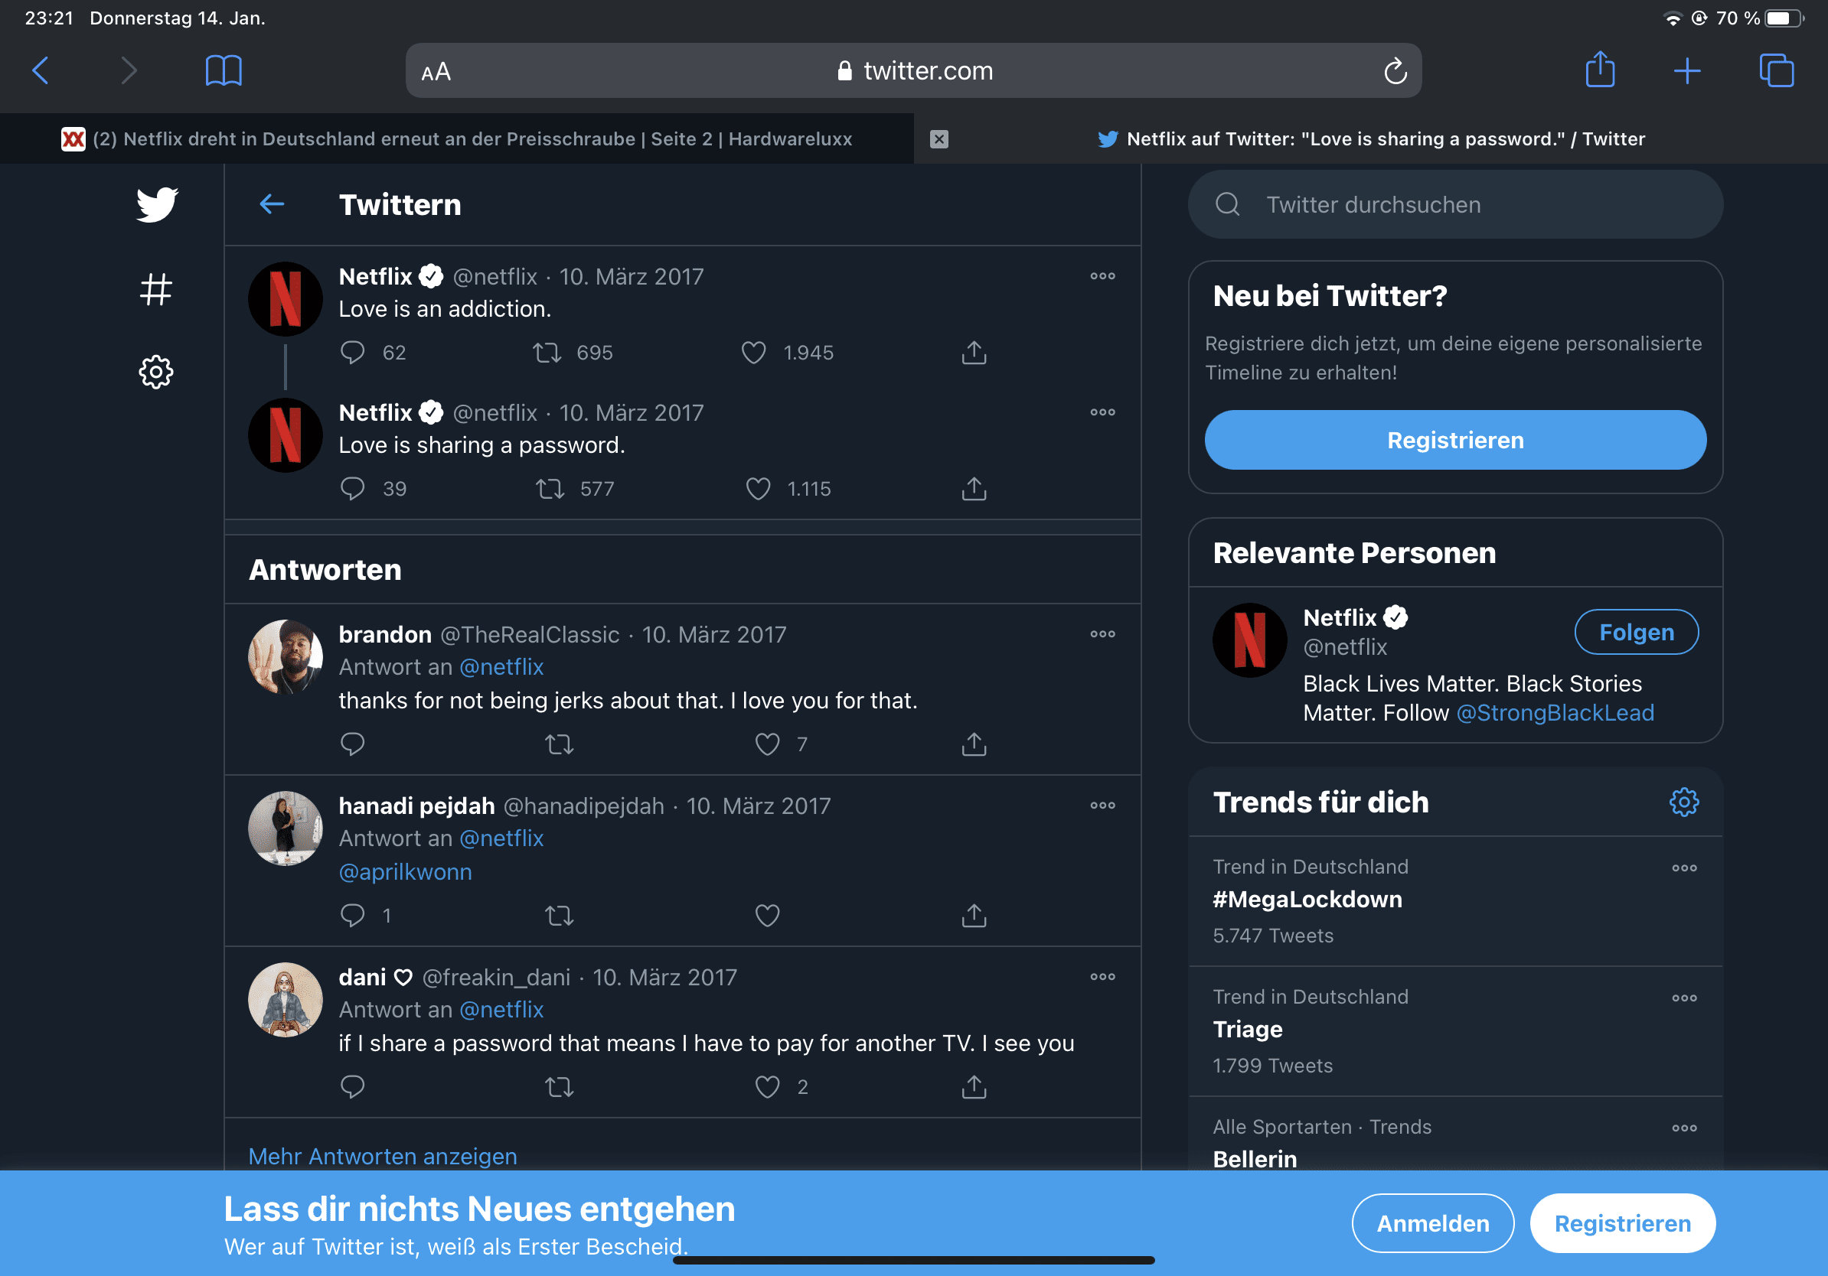Open brandon's profile picture
This screenshot has width=1828, height=1276.
(x=285, y=657)
